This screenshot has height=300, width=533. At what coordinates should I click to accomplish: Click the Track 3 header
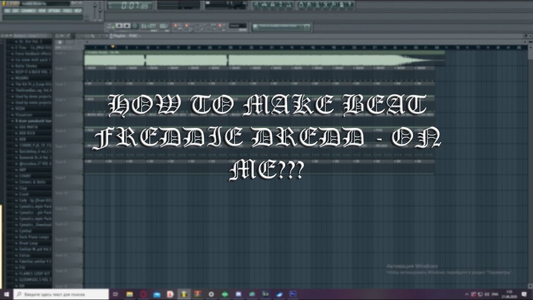69,89
